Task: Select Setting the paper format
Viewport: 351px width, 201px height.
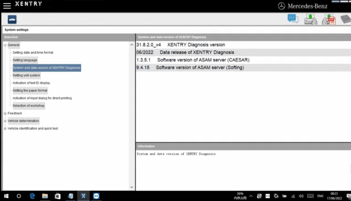Action: point(30,90)
